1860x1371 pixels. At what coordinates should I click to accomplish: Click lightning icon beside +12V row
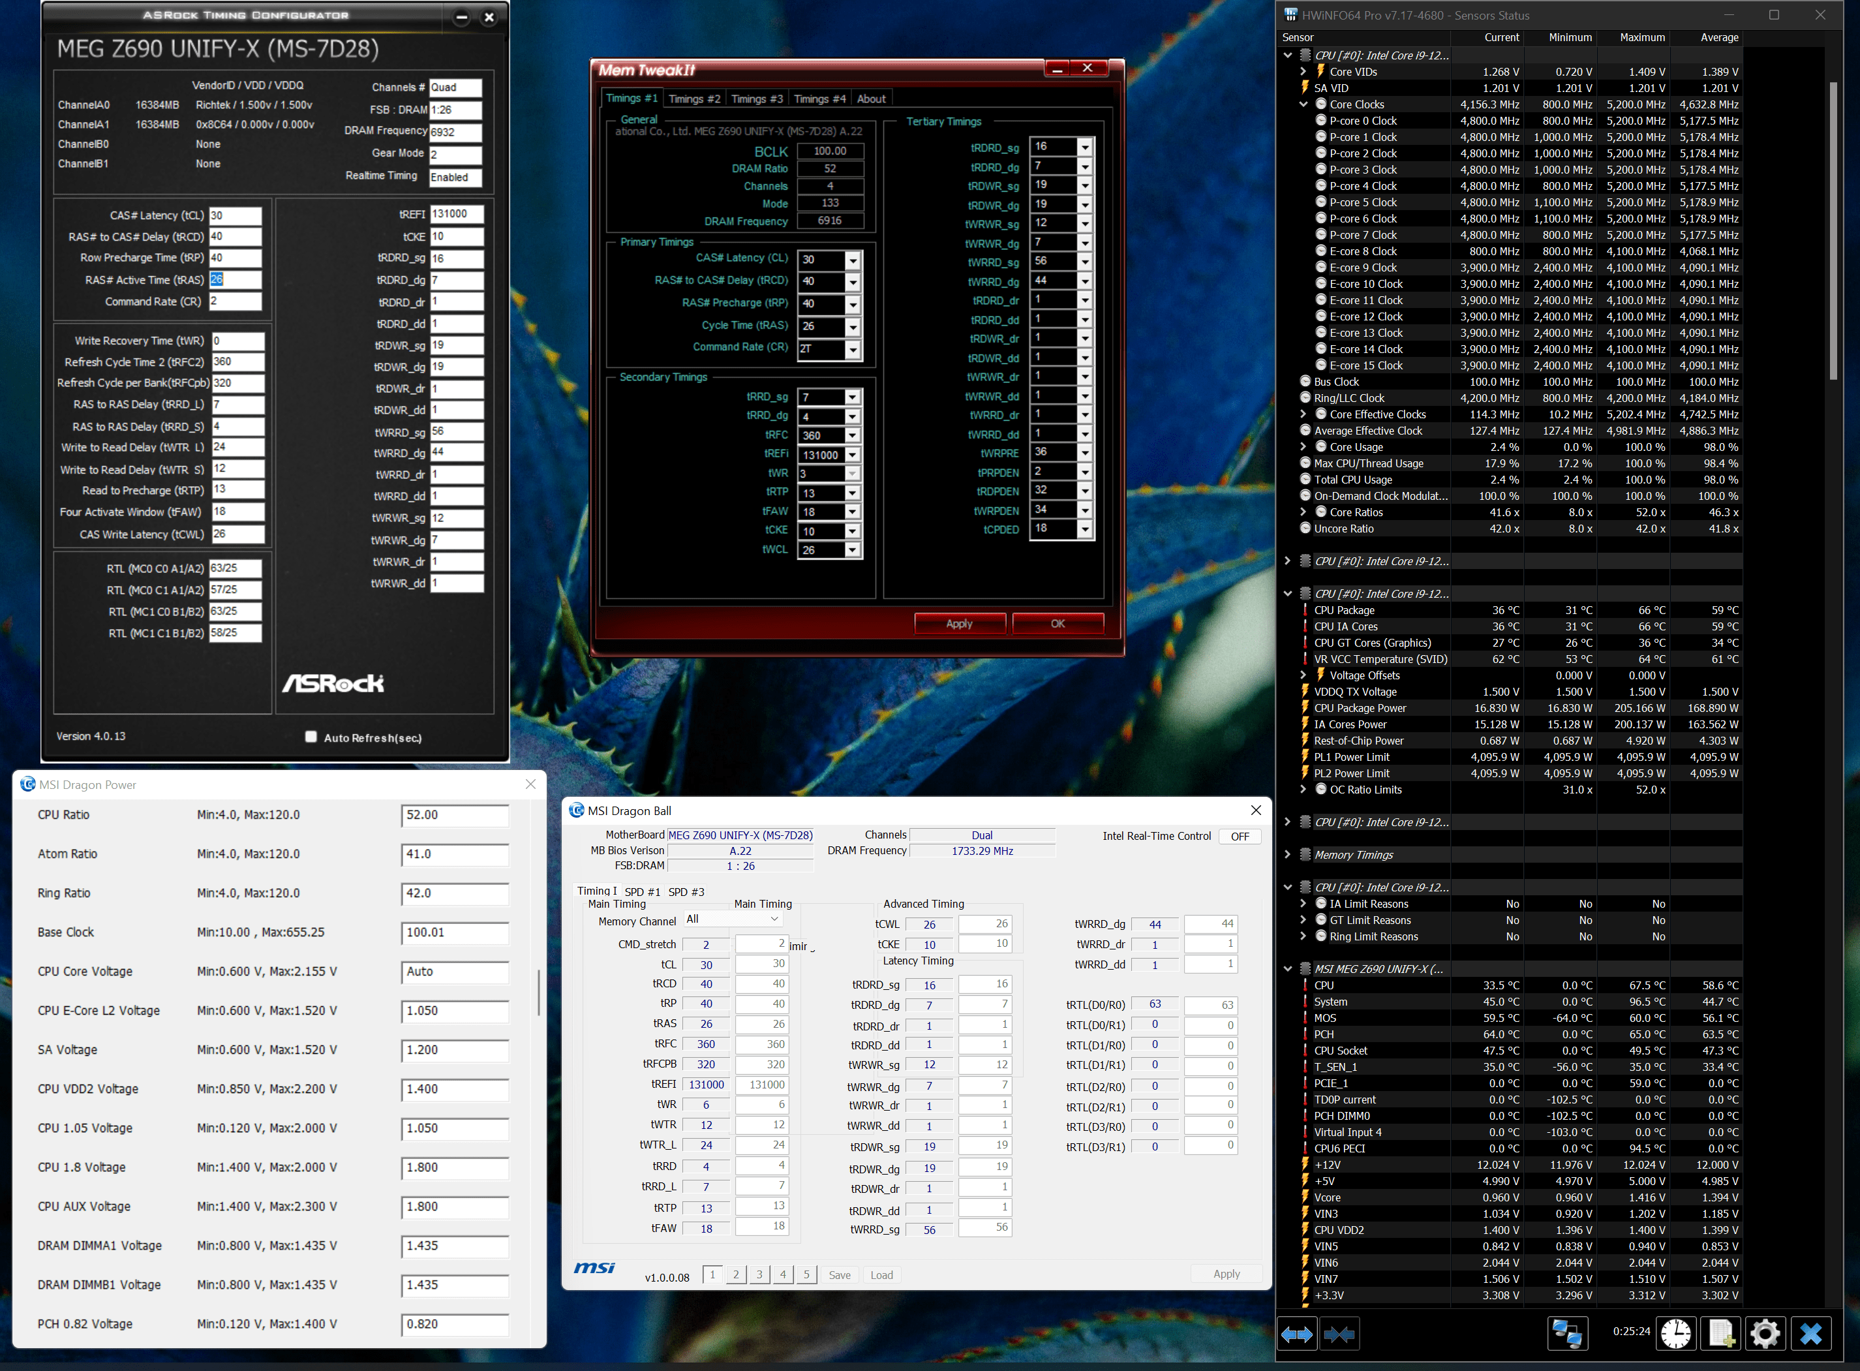1305,1164
